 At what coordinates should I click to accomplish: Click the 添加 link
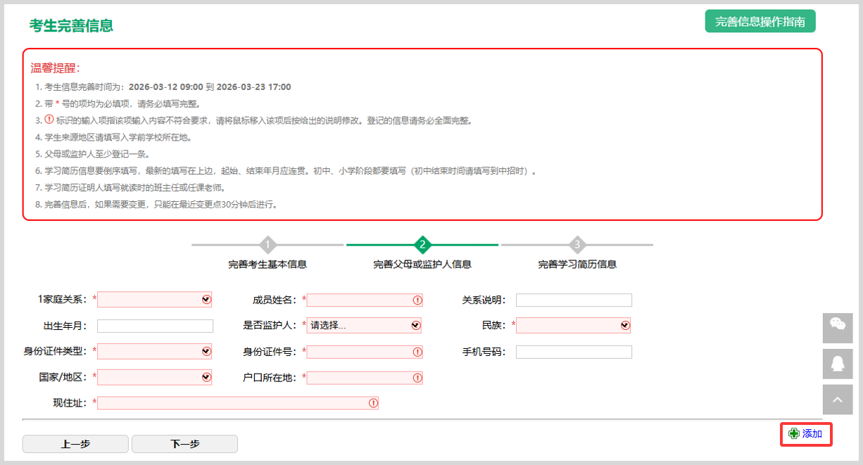point(812,433)
